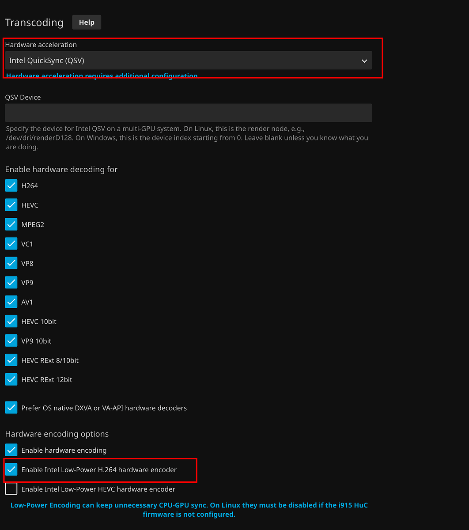Click the QSV render node description text
This screenshot has height=530, width=469.
click(x=187, y=137)
